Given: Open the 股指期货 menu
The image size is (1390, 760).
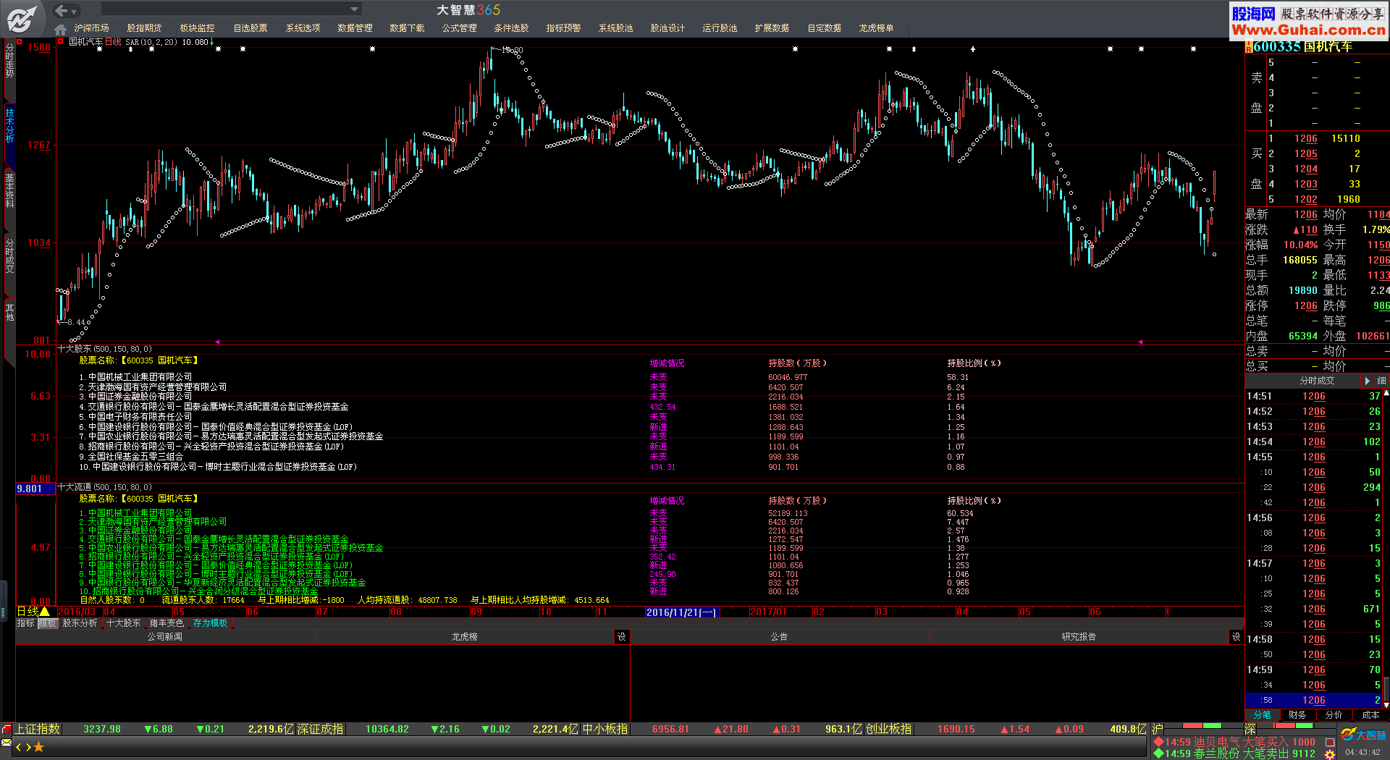Looking at the screenshot, I should (x=144, y=28).
